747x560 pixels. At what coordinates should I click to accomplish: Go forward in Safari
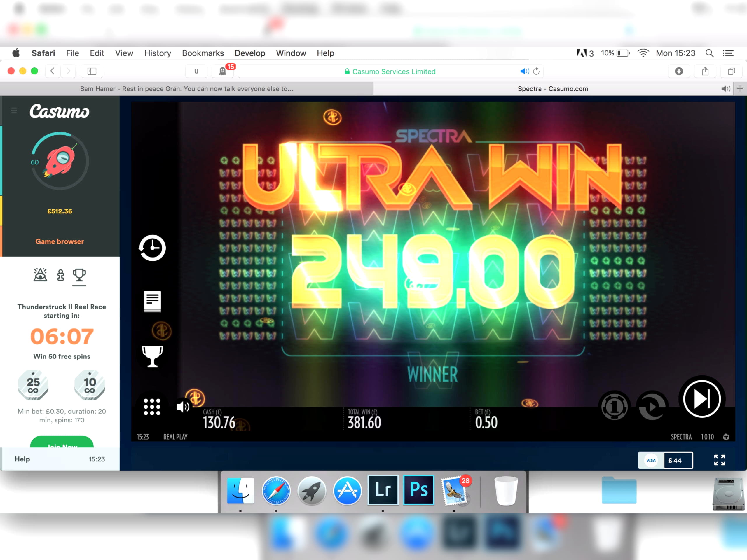coord(68,71)
